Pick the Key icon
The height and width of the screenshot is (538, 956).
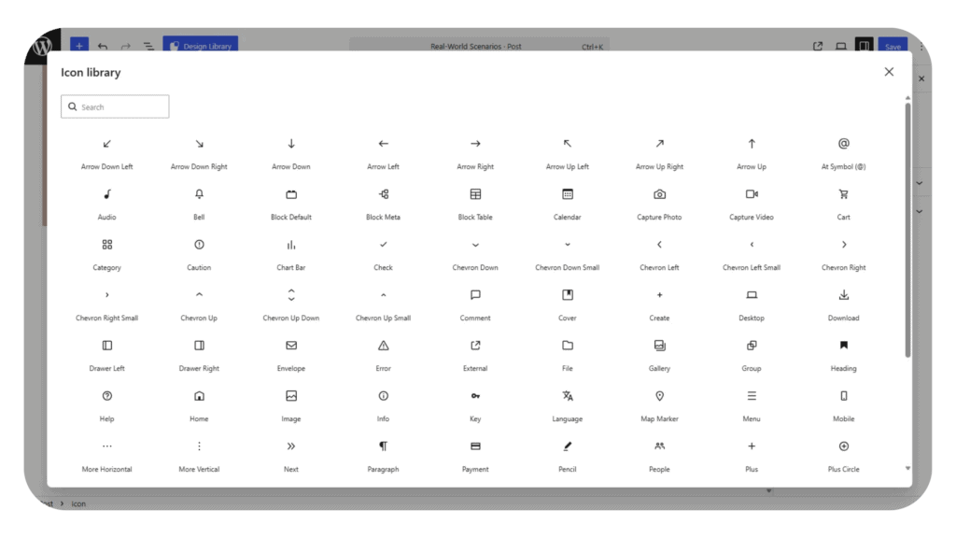475,396
